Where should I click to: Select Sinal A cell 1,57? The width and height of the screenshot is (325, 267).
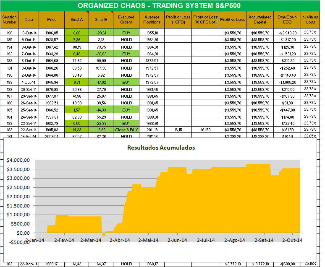pyautogui.click(x=77, y=110)
